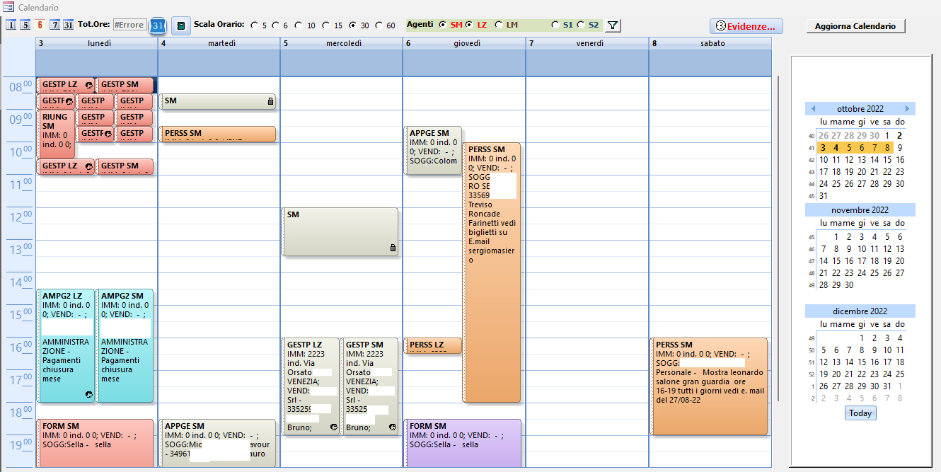Click the blue calendar 31 icon

tap(158, 25)
